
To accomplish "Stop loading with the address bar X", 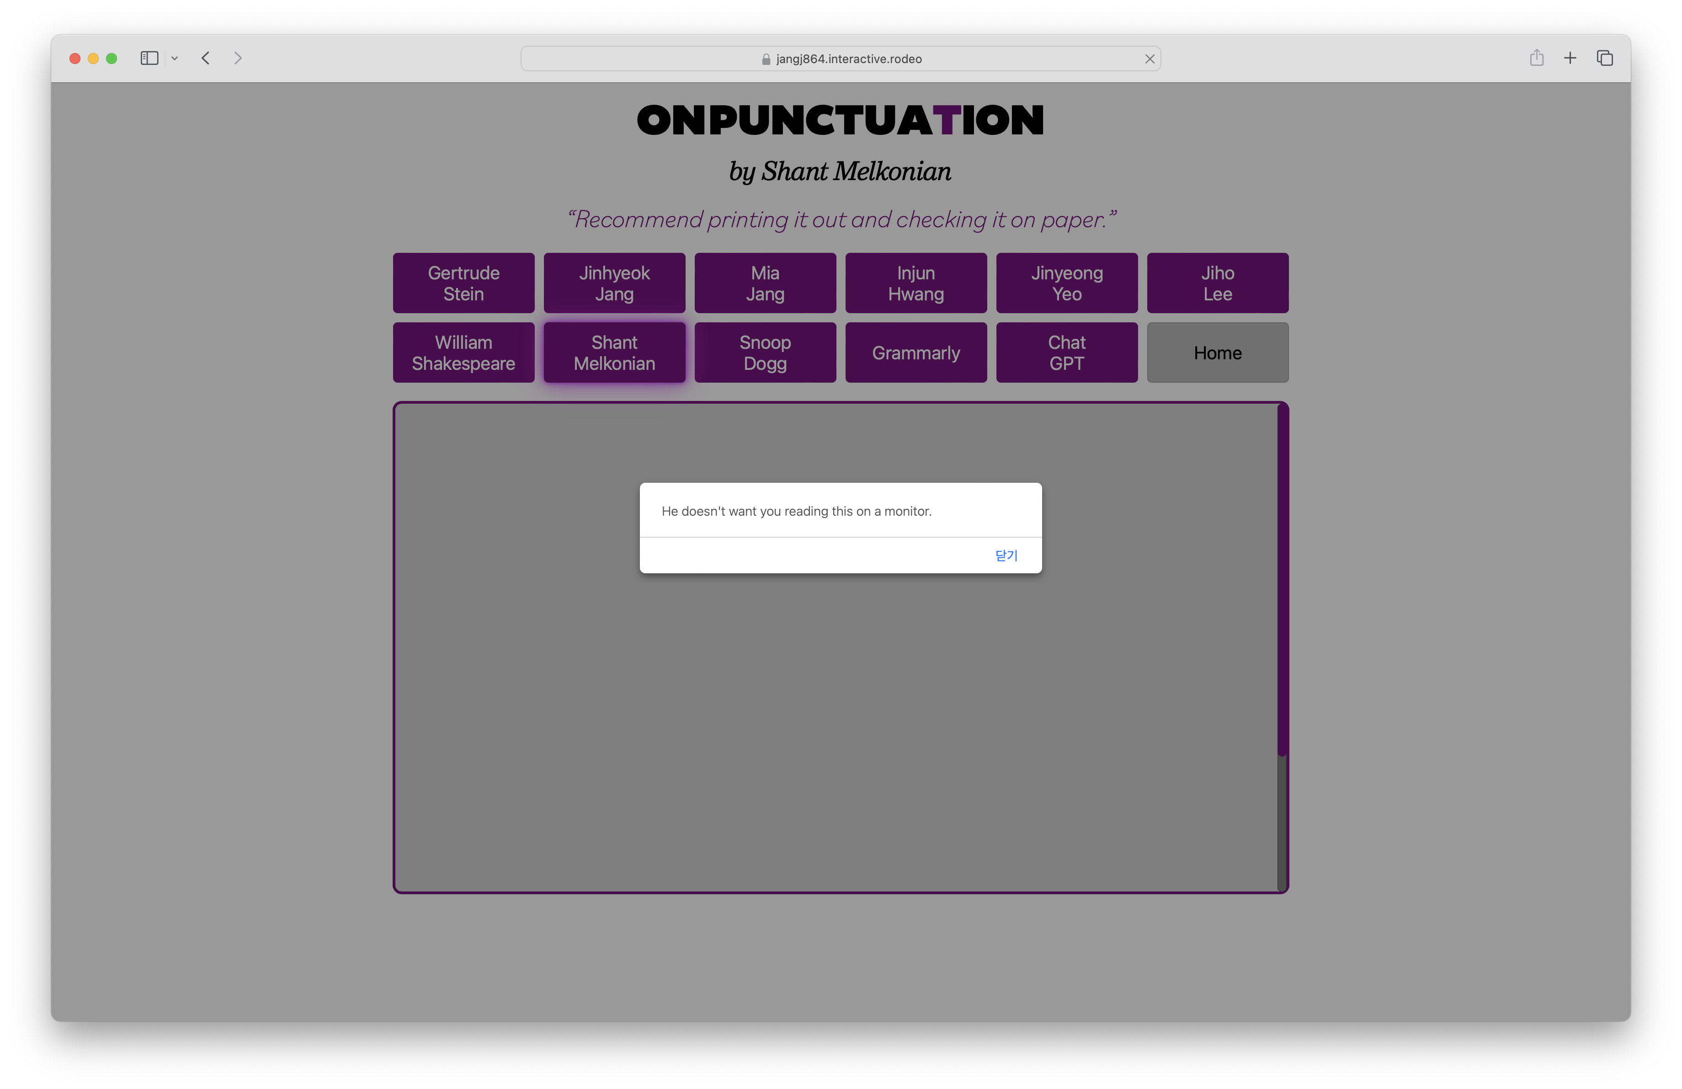I will (x=1149, y=59).
